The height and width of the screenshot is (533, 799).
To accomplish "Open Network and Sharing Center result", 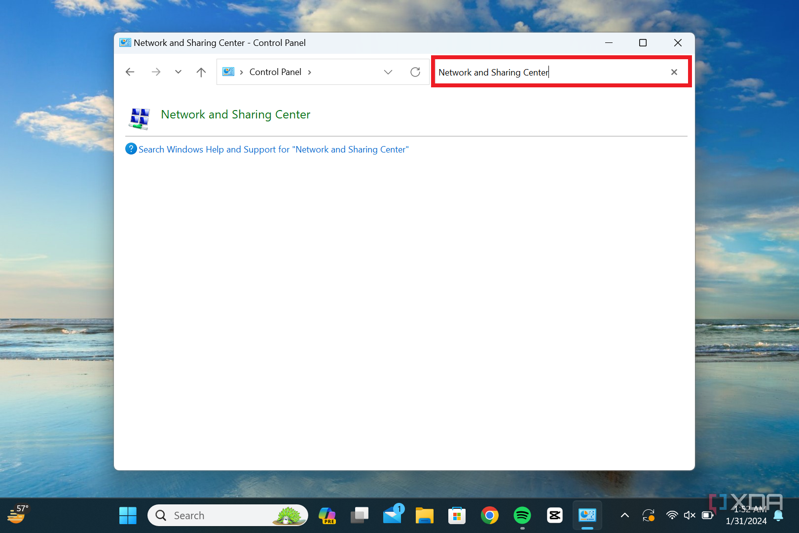I will 235,114.
